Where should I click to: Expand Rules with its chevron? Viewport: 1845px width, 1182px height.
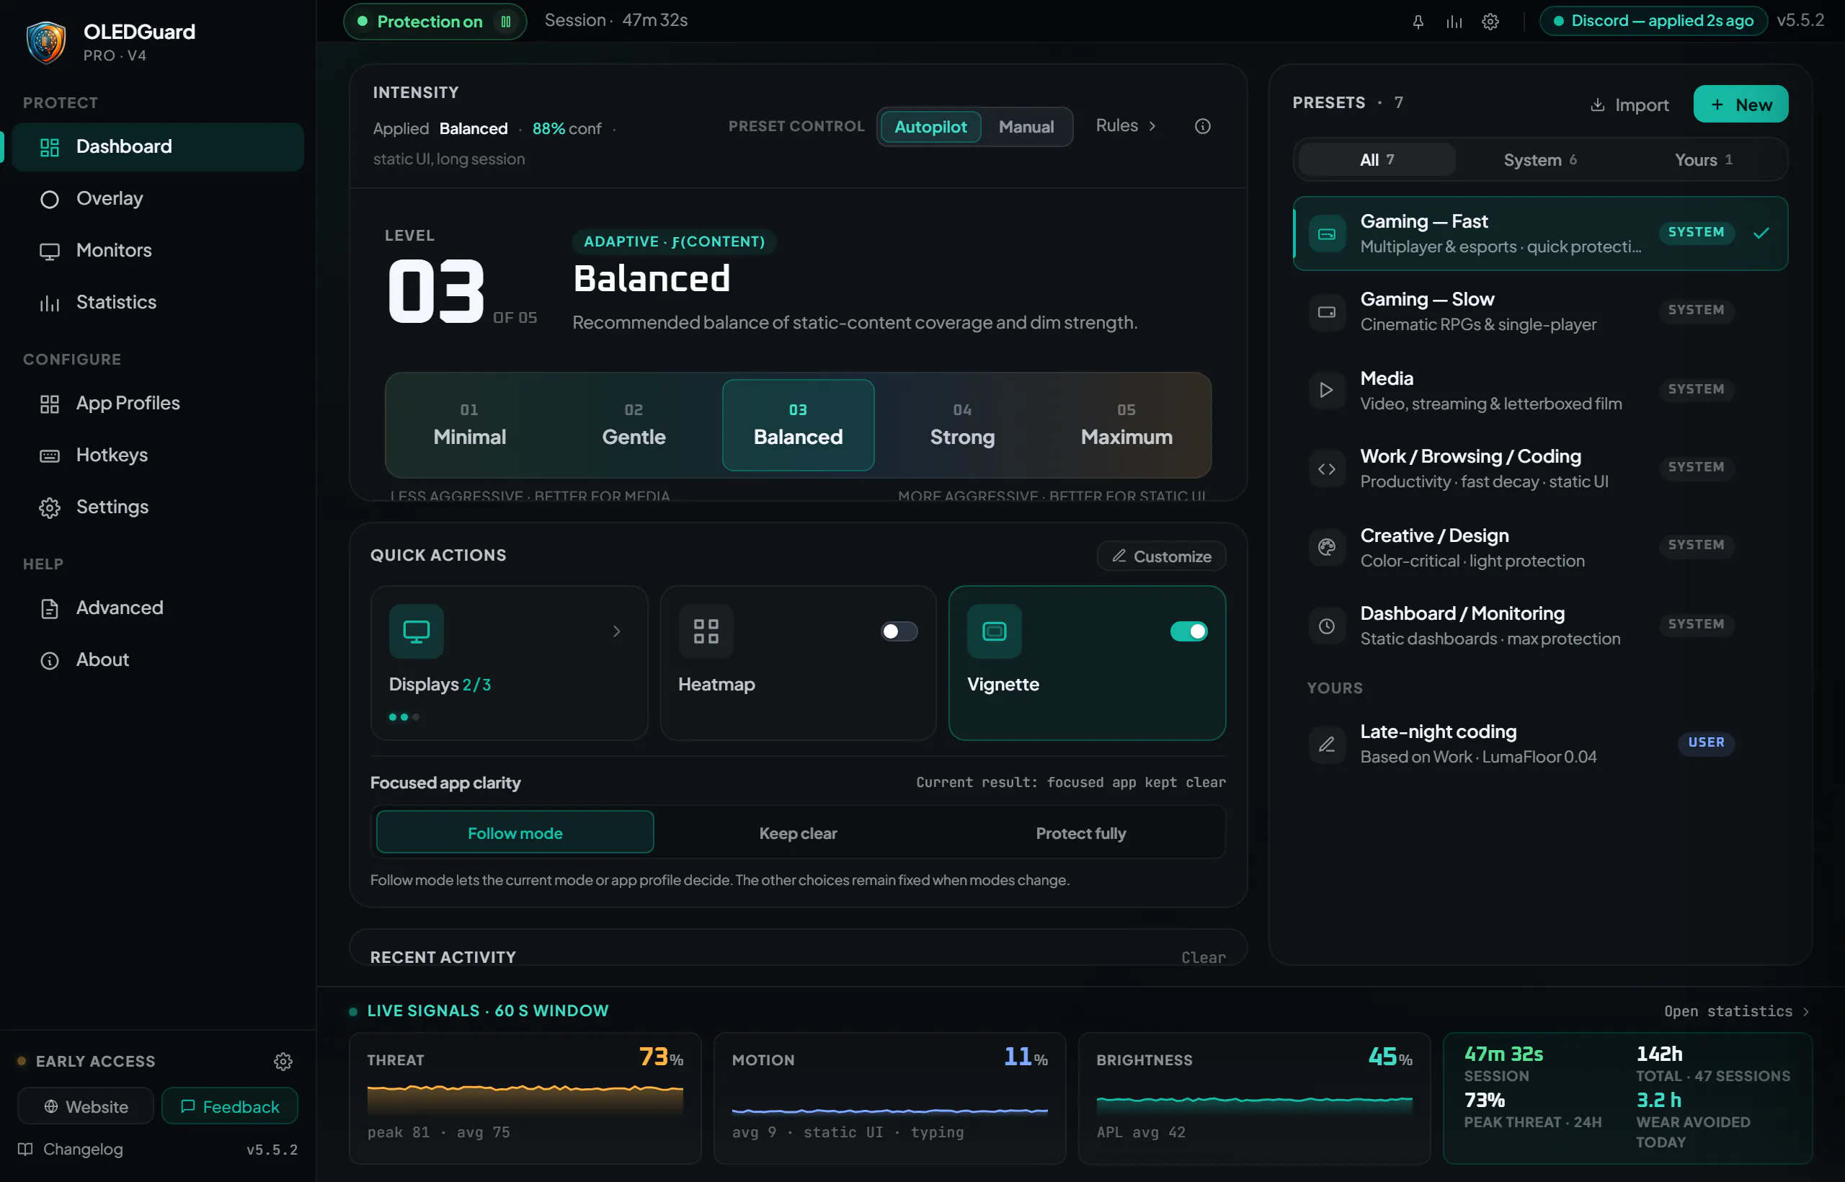pos(1151,126)
